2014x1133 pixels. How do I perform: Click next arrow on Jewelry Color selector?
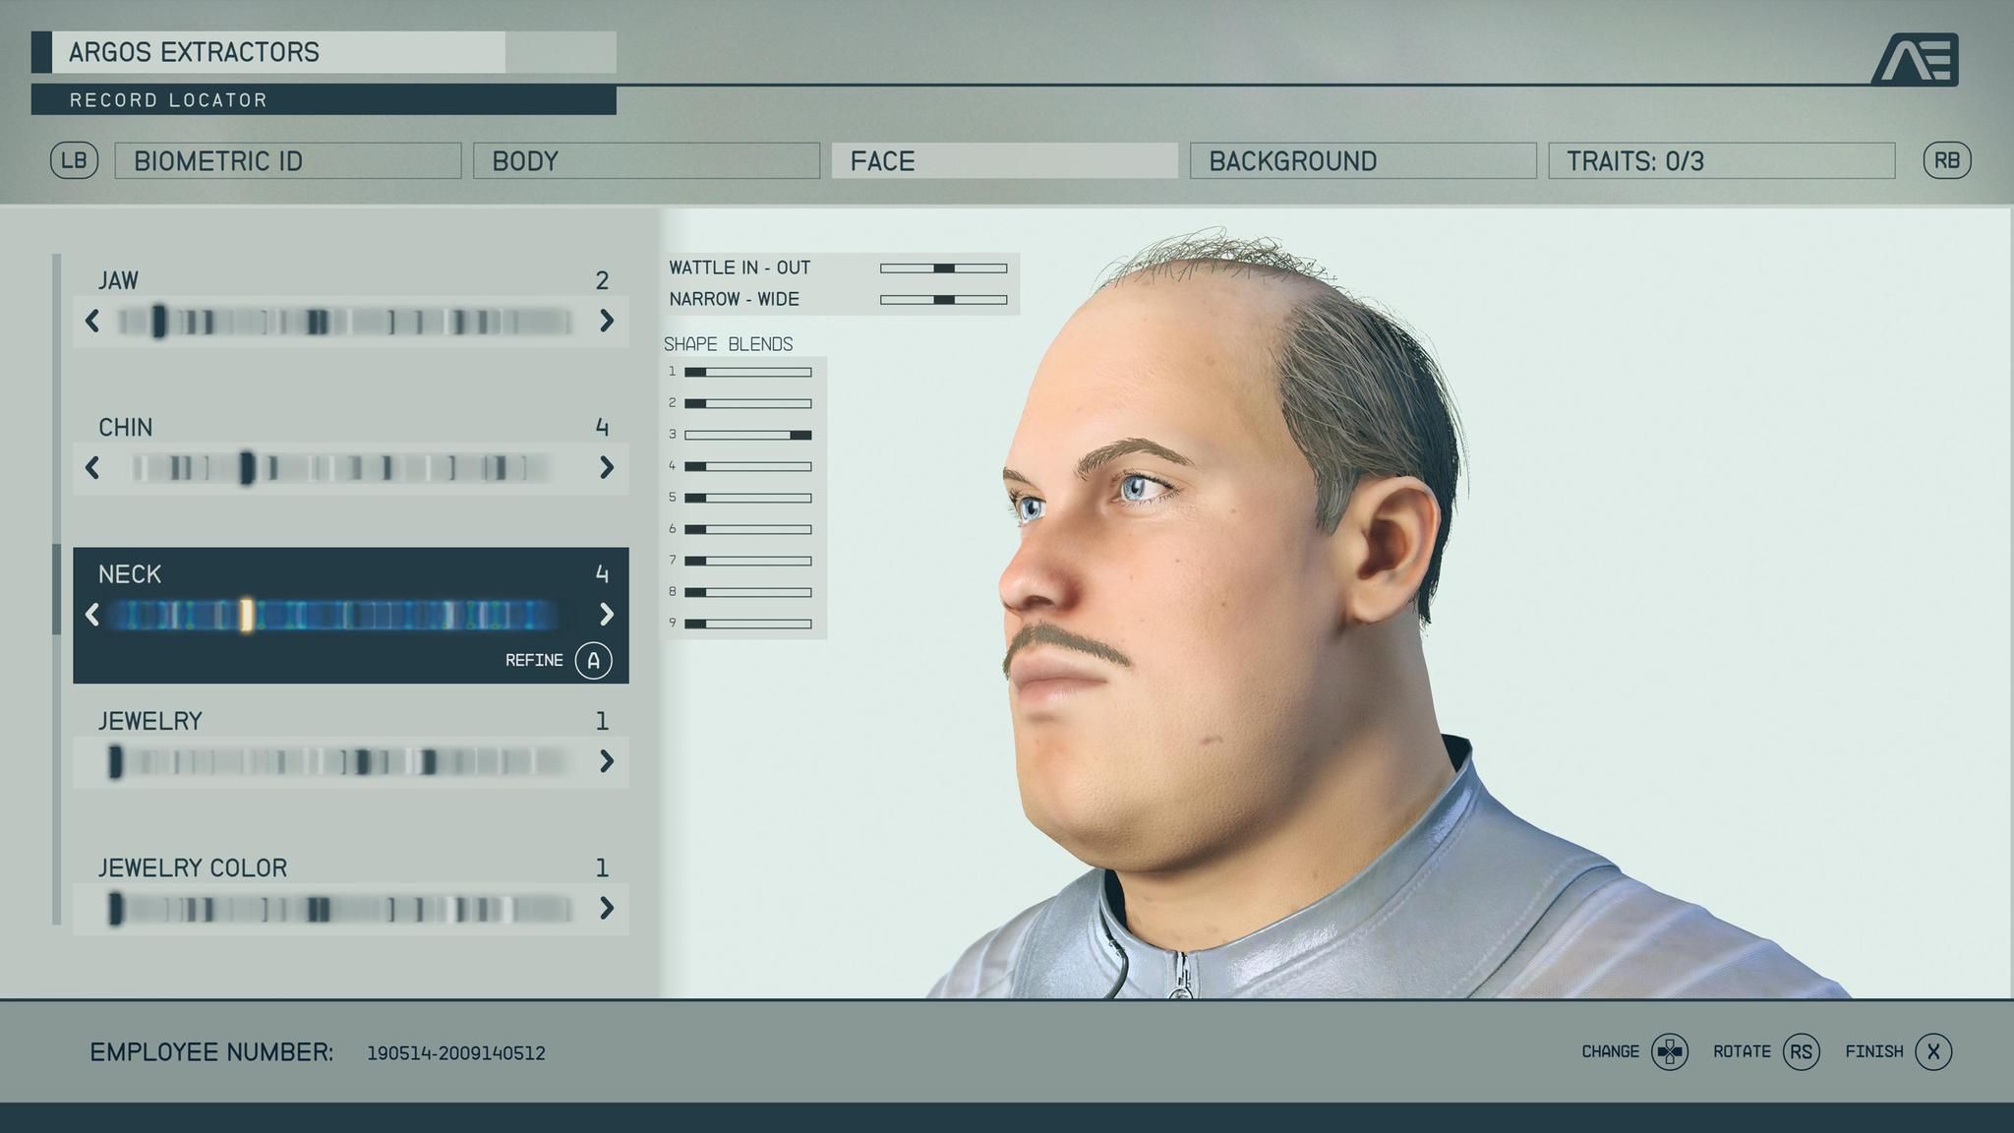point(607,908)
